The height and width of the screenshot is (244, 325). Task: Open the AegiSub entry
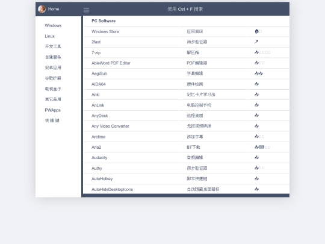(x=99, y=74)
